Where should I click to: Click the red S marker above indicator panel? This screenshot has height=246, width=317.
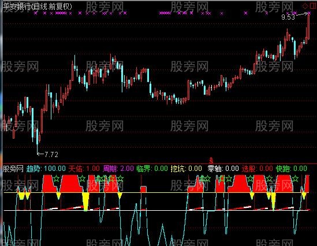point(211,161)
